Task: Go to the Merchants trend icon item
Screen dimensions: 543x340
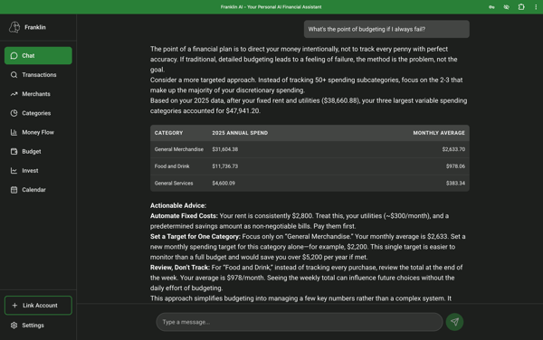Action: (38, 94)
